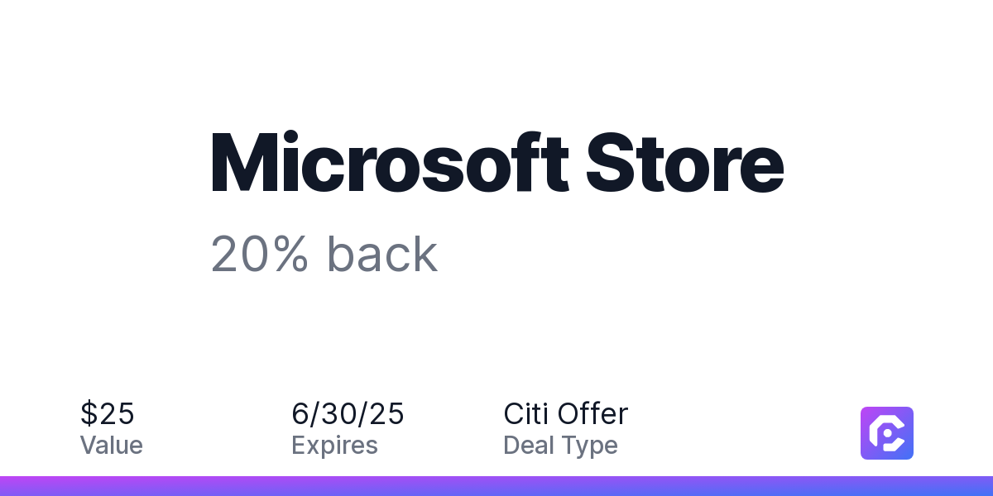Select the $25 amount

[108, 413]
